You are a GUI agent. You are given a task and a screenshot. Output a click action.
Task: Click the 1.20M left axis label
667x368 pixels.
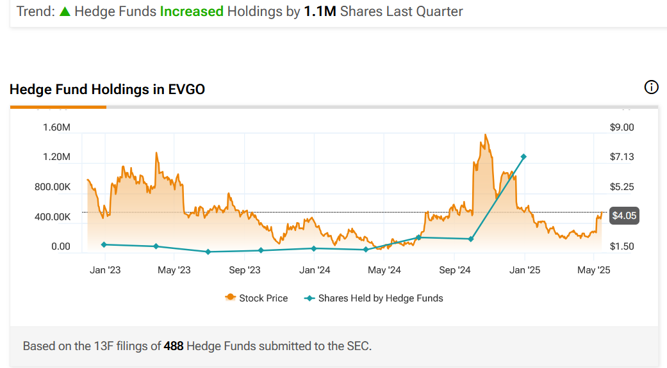tap(56, 157)
